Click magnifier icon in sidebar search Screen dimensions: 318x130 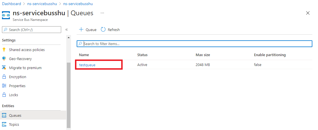(5, 30)
